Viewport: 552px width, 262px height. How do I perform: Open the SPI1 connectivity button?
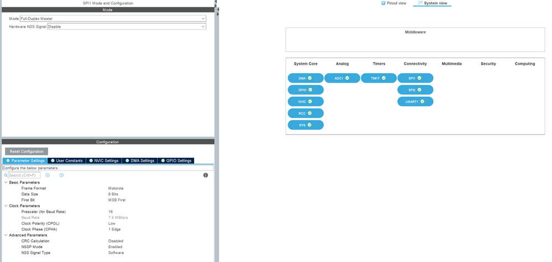point(415,78)
